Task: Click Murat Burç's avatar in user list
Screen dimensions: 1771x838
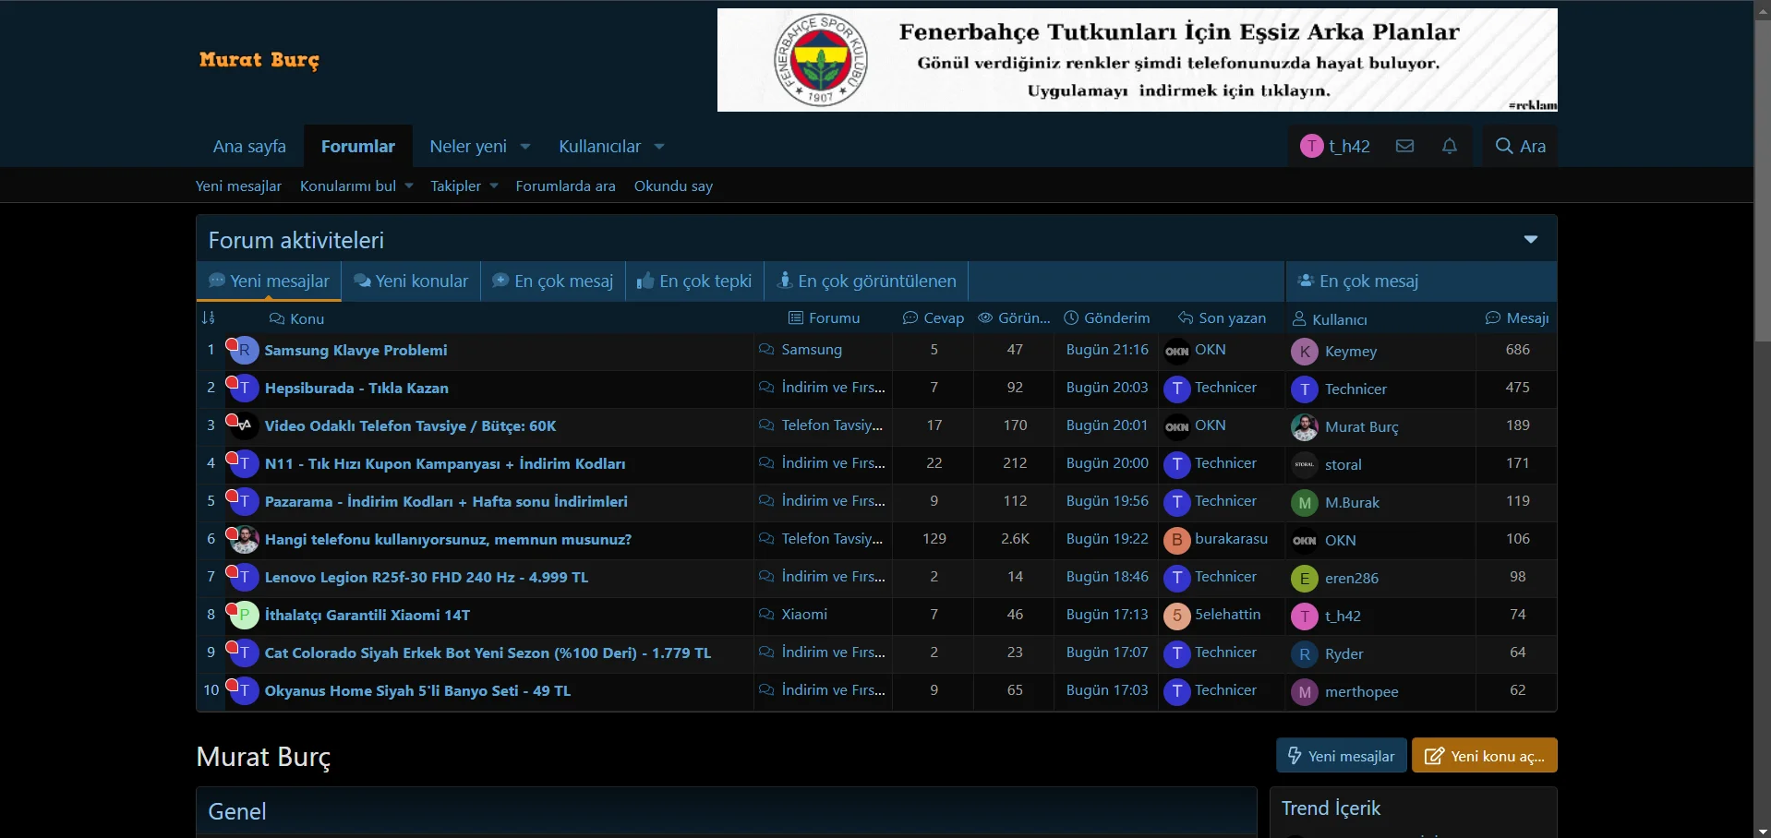Action: pos(1304,427)
